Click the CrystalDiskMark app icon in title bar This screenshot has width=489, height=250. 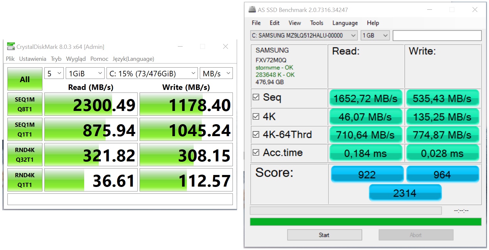(11, 47)
